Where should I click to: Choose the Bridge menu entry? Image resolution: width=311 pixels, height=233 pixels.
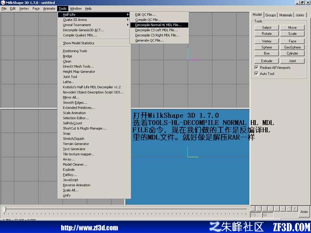pos(93,56)
